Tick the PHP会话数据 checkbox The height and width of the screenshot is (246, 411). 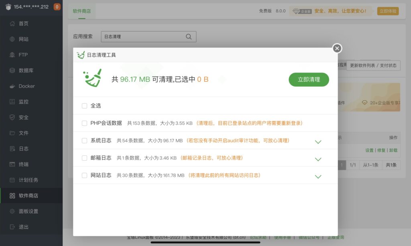click(84, 123)
